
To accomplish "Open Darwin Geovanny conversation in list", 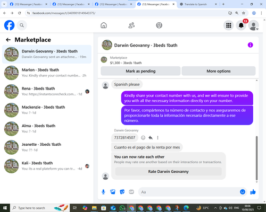I will 47,54.
